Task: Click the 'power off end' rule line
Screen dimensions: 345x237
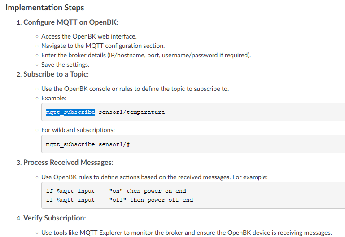Action: (119, 200)
